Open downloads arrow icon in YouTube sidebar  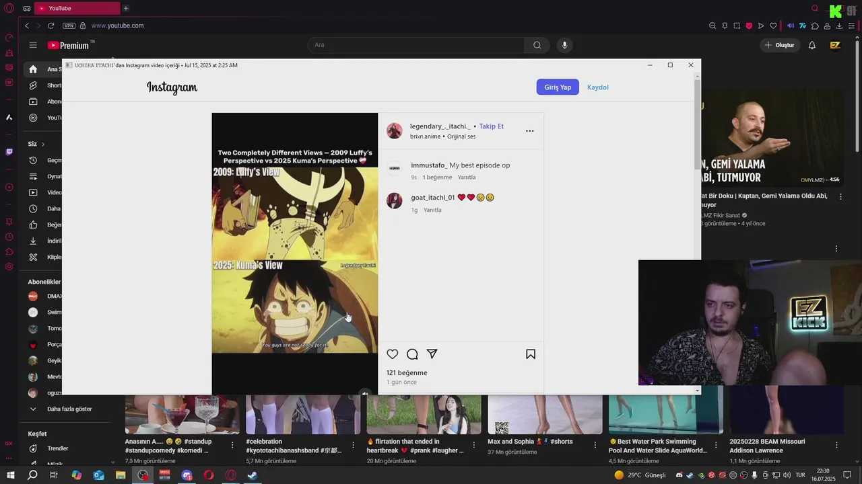pyautogui.click(x=33, y=241)
